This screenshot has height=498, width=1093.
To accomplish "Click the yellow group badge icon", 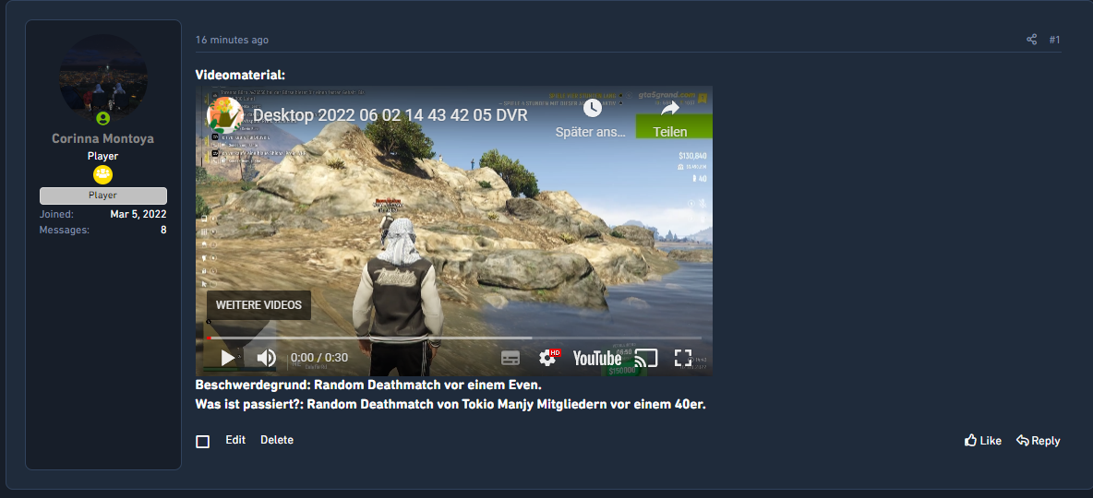I will (103, 174).
